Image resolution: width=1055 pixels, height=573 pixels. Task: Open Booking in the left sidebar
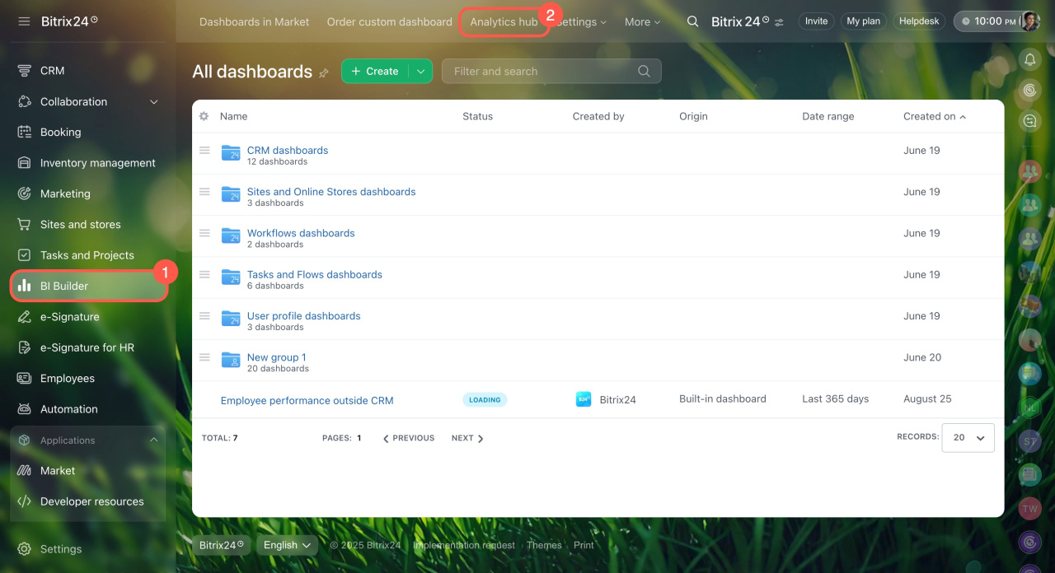coord(60,132)
